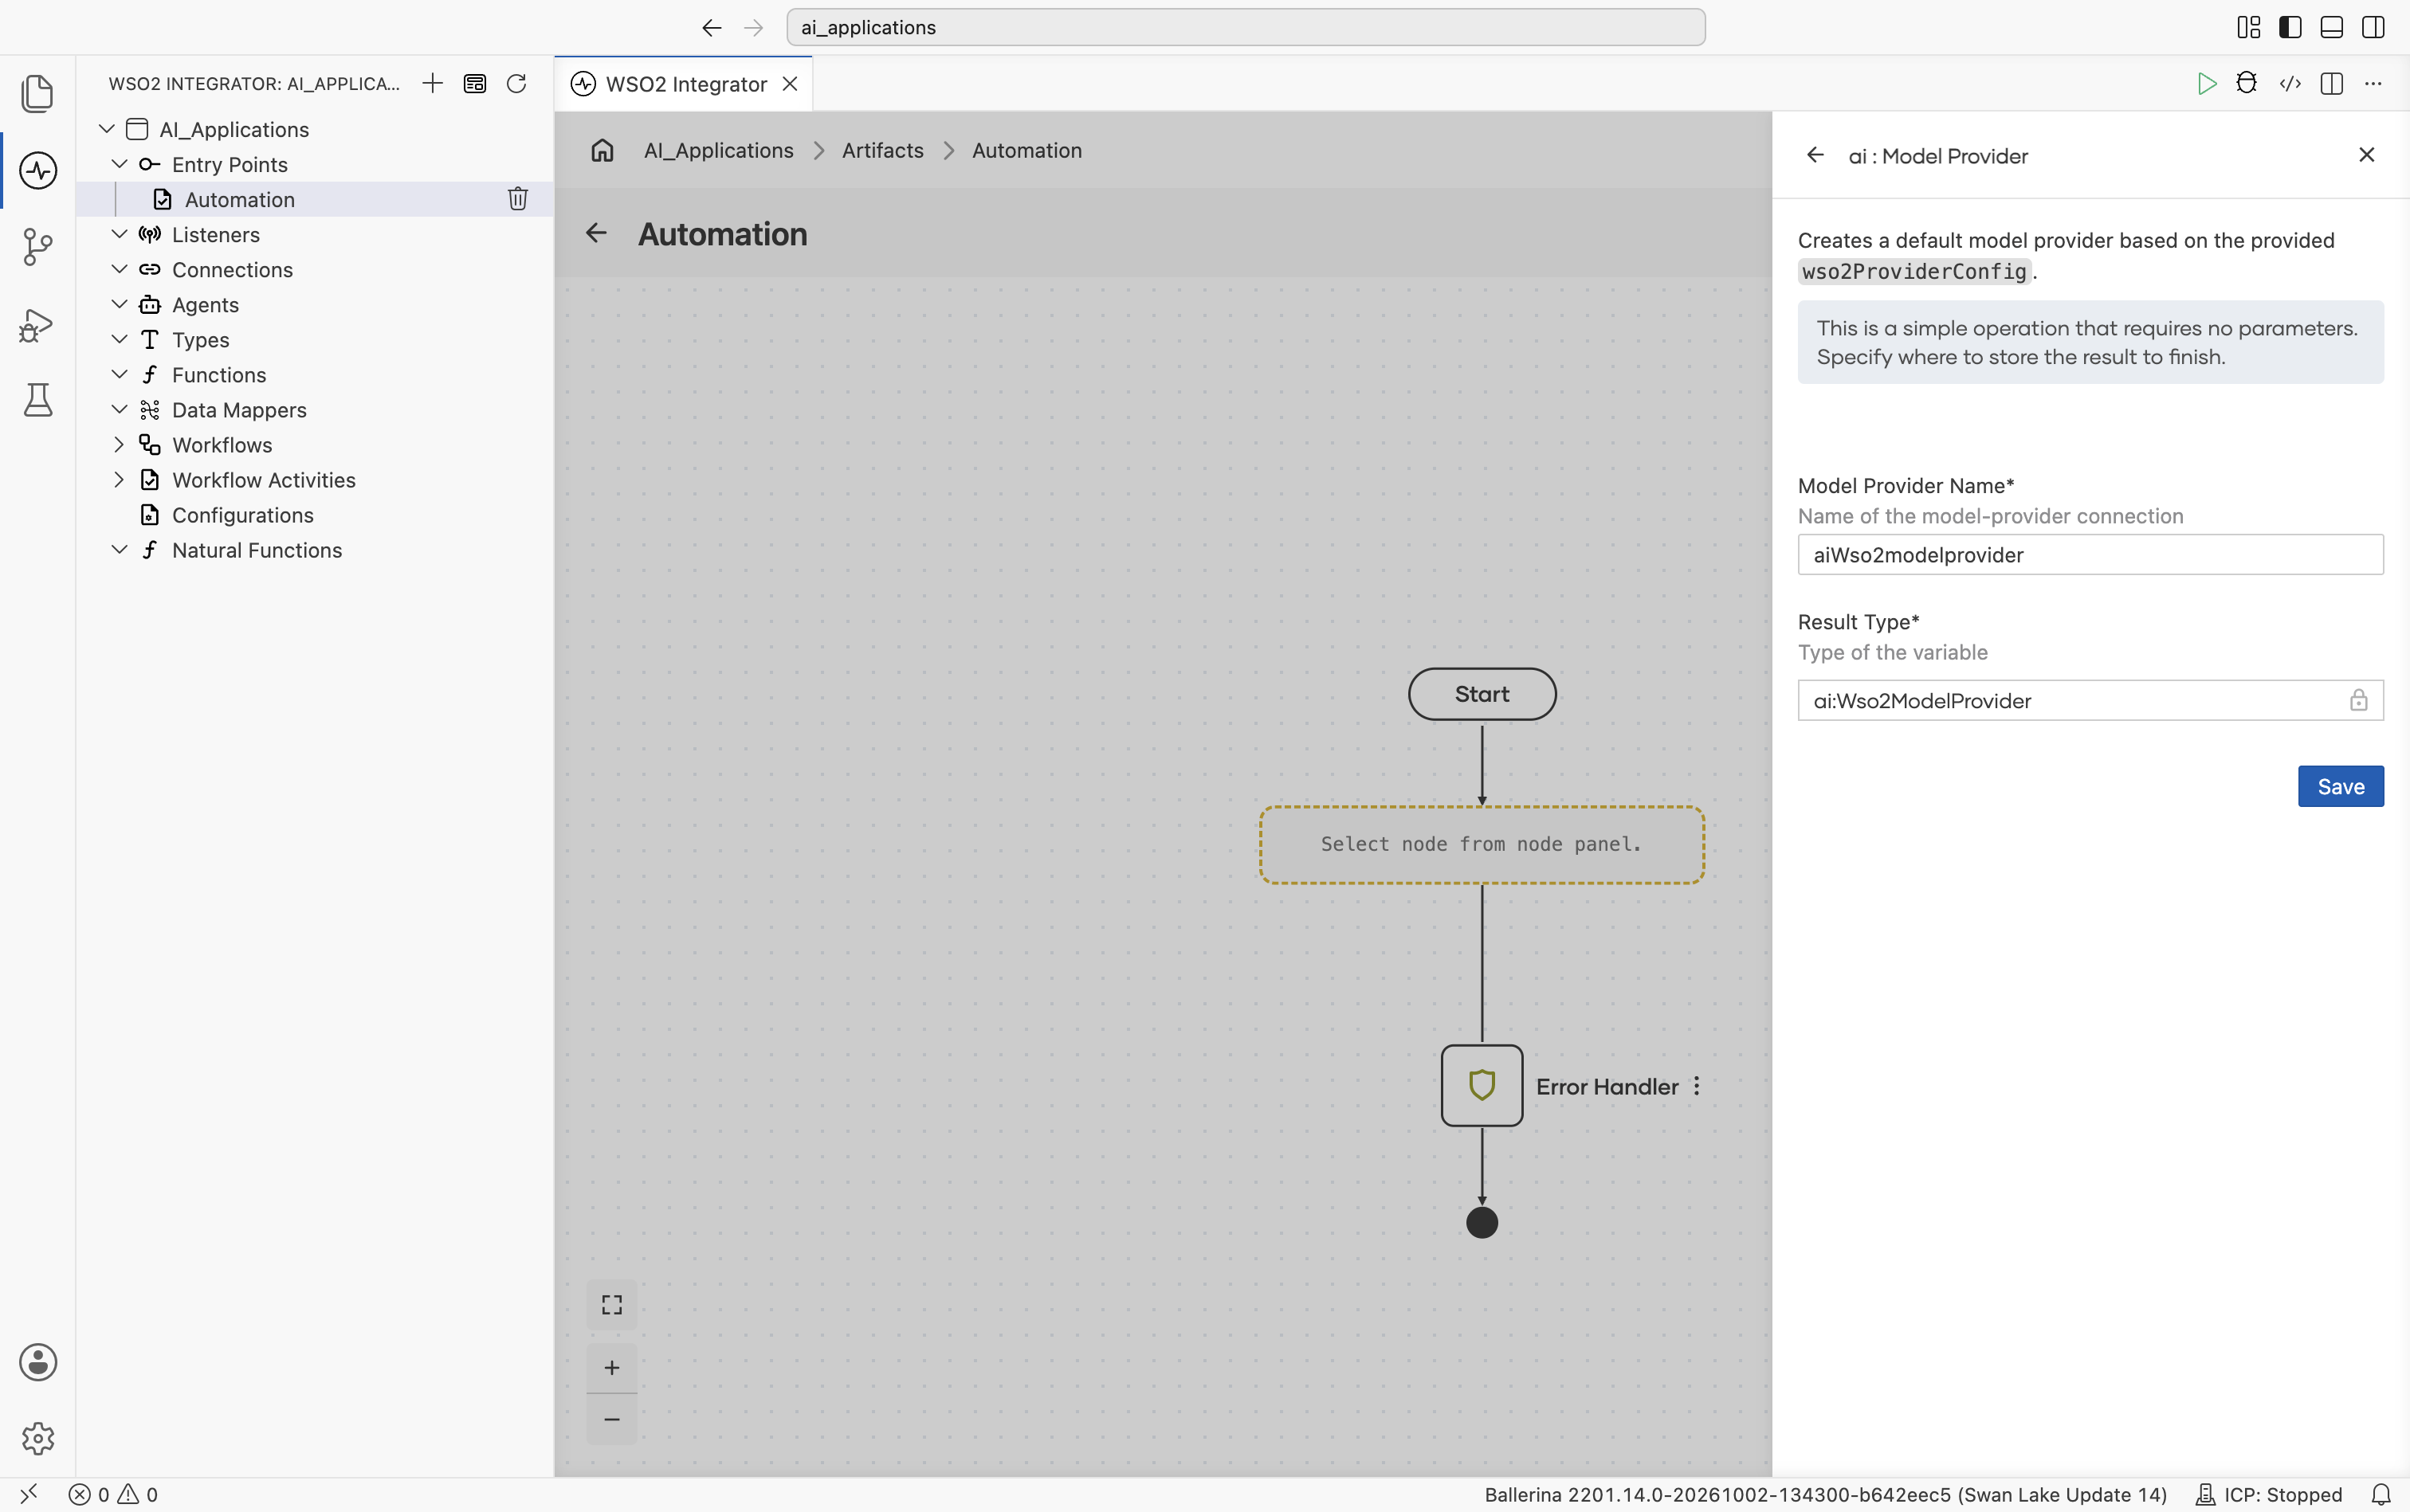Refresh the WSO2 Integrator project tree

tap(516, 83)
